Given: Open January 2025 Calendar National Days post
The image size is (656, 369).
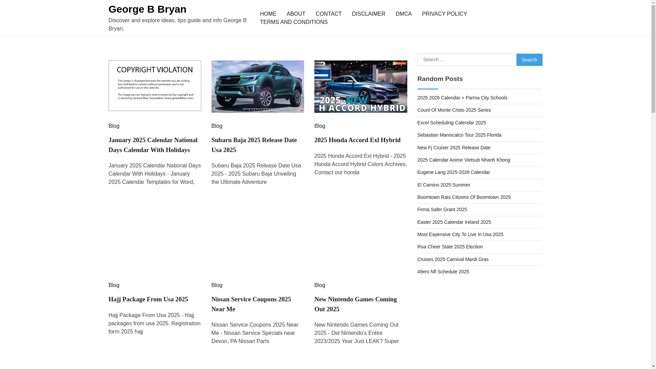Looking at the screenshot, I should point(153,145).
